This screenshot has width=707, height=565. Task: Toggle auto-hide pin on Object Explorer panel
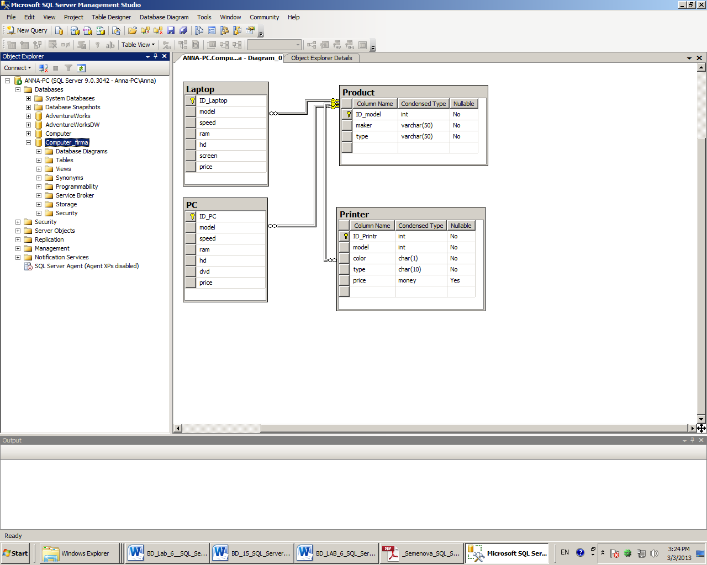click(156, 56)
